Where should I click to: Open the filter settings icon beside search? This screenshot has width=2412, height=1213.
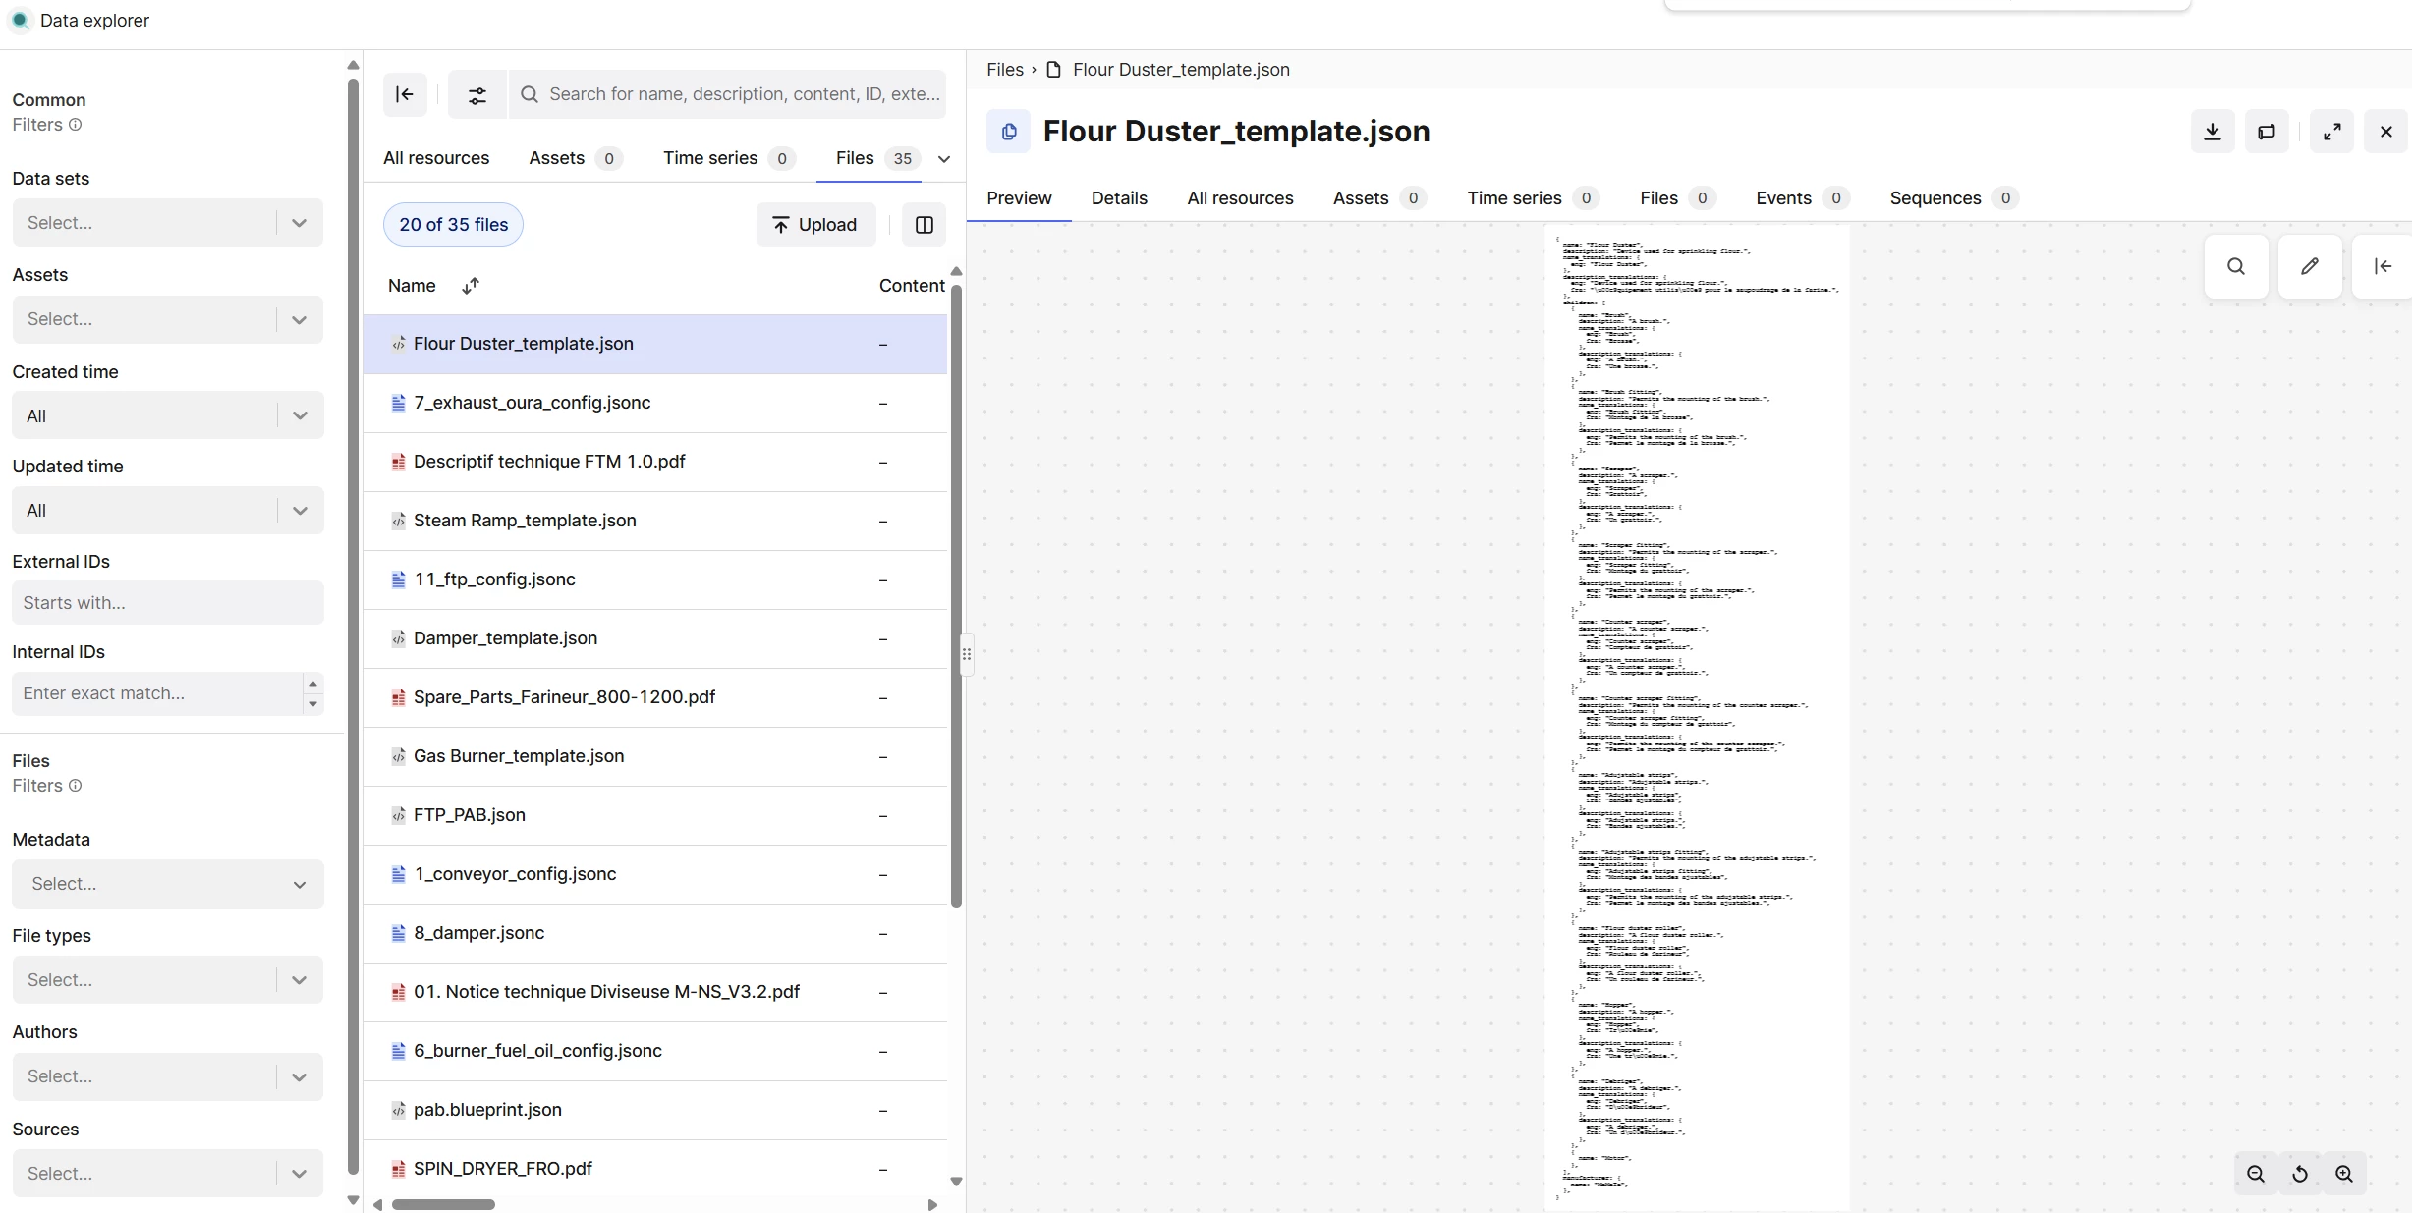477,94
